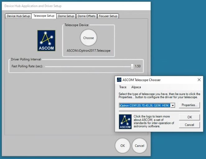Viewport: 206px width, 159px height.
Task: Confirm with OK in Telescope Chooser
Action: pyautogui.click(x=189, y=117)
